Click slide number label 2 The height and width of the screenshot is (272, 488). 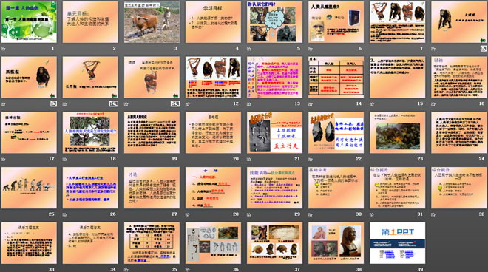114,49
